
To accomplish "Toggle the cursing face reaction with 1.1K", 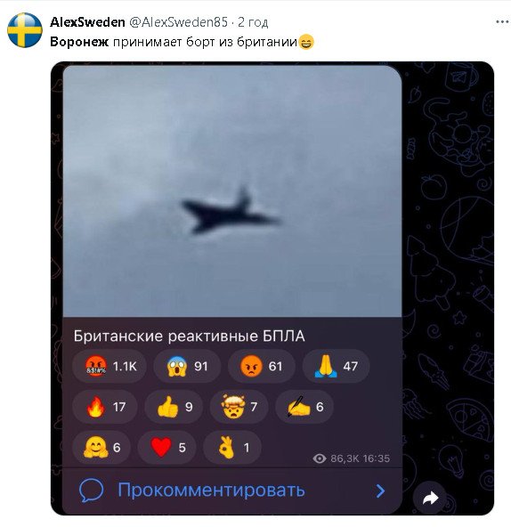I will [109, 366].
